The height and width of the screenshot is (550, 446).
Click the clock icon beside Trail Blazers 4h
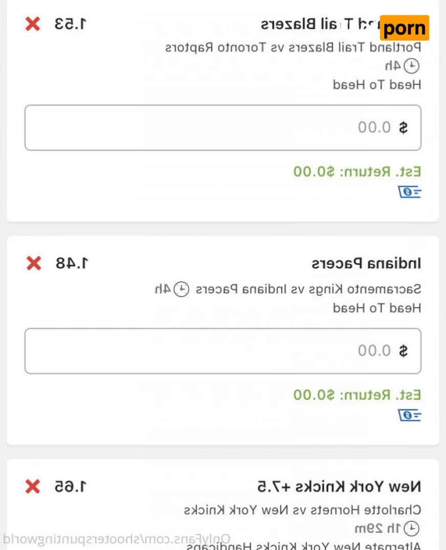tap(412, 65)
